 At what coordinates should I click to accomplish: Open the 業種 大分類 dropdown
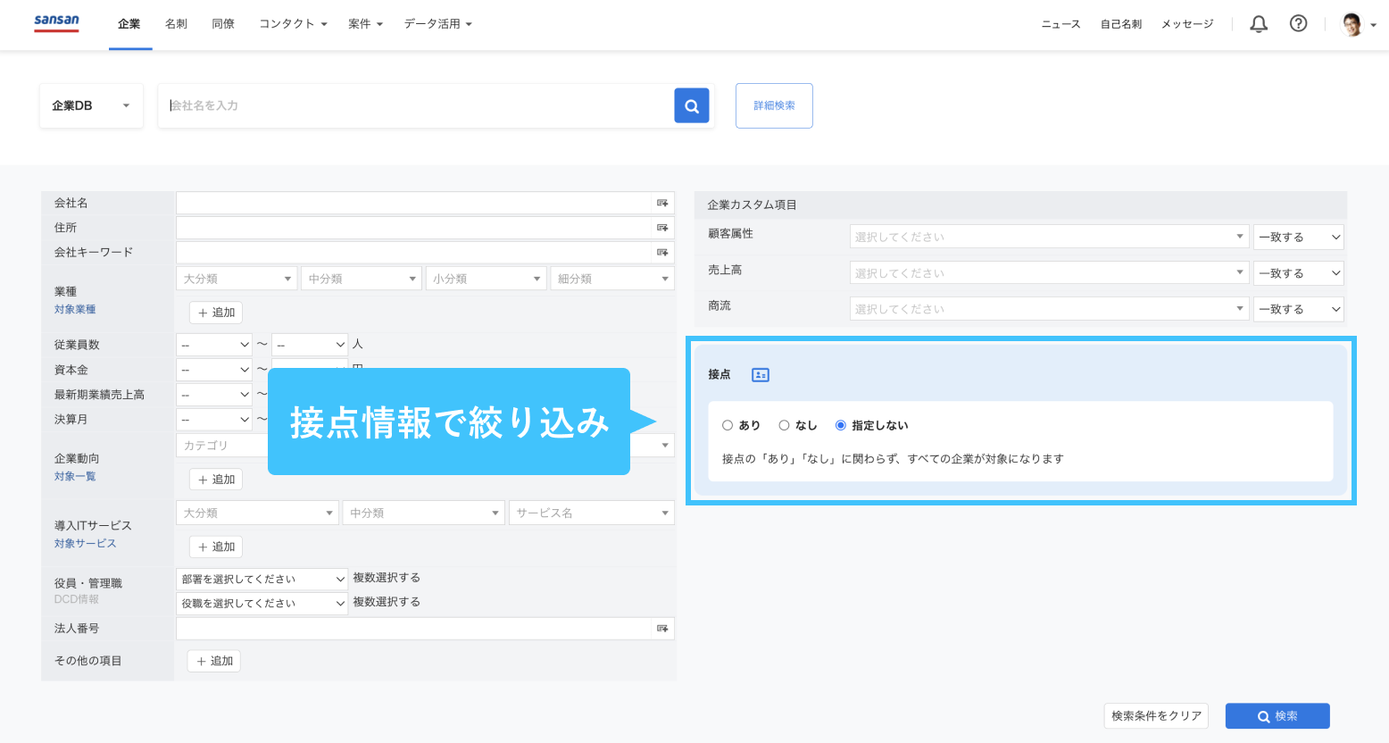[237, 279]
